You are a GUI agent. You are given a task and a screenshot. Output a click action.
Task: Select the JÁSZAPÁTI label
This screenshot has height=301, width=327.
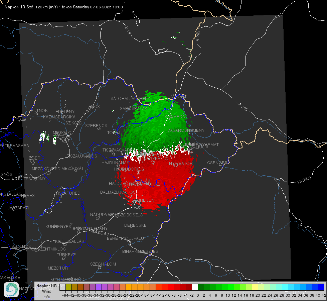tap(18, 208)
